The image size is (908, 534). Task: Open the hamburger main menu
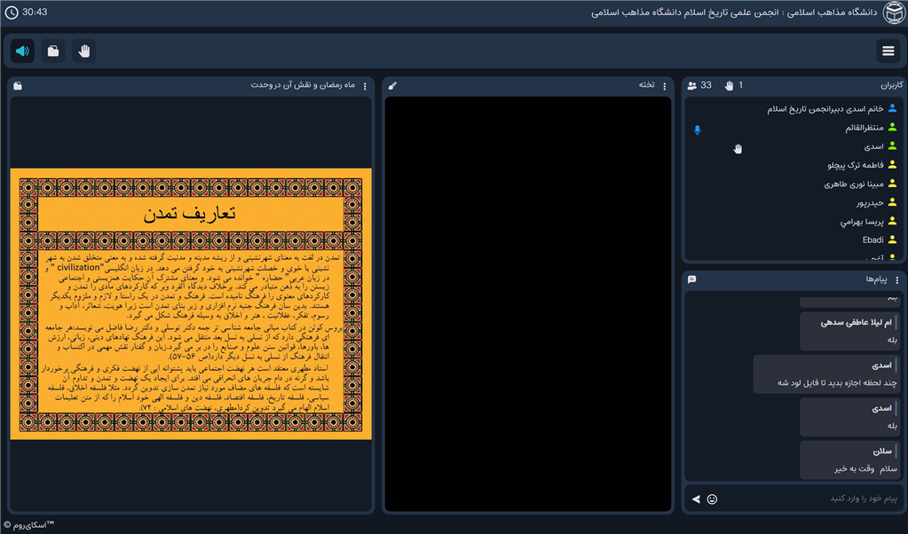(x=888, y=51)
